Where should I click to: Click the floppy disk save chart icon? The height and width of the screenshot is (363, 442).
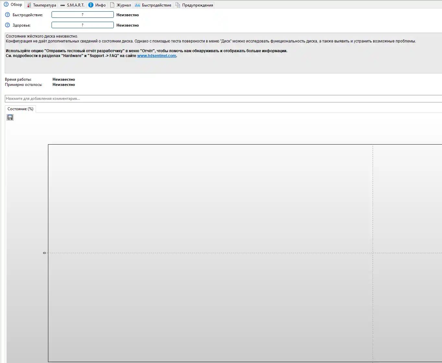pyautogui.click(x=10, y=117)
